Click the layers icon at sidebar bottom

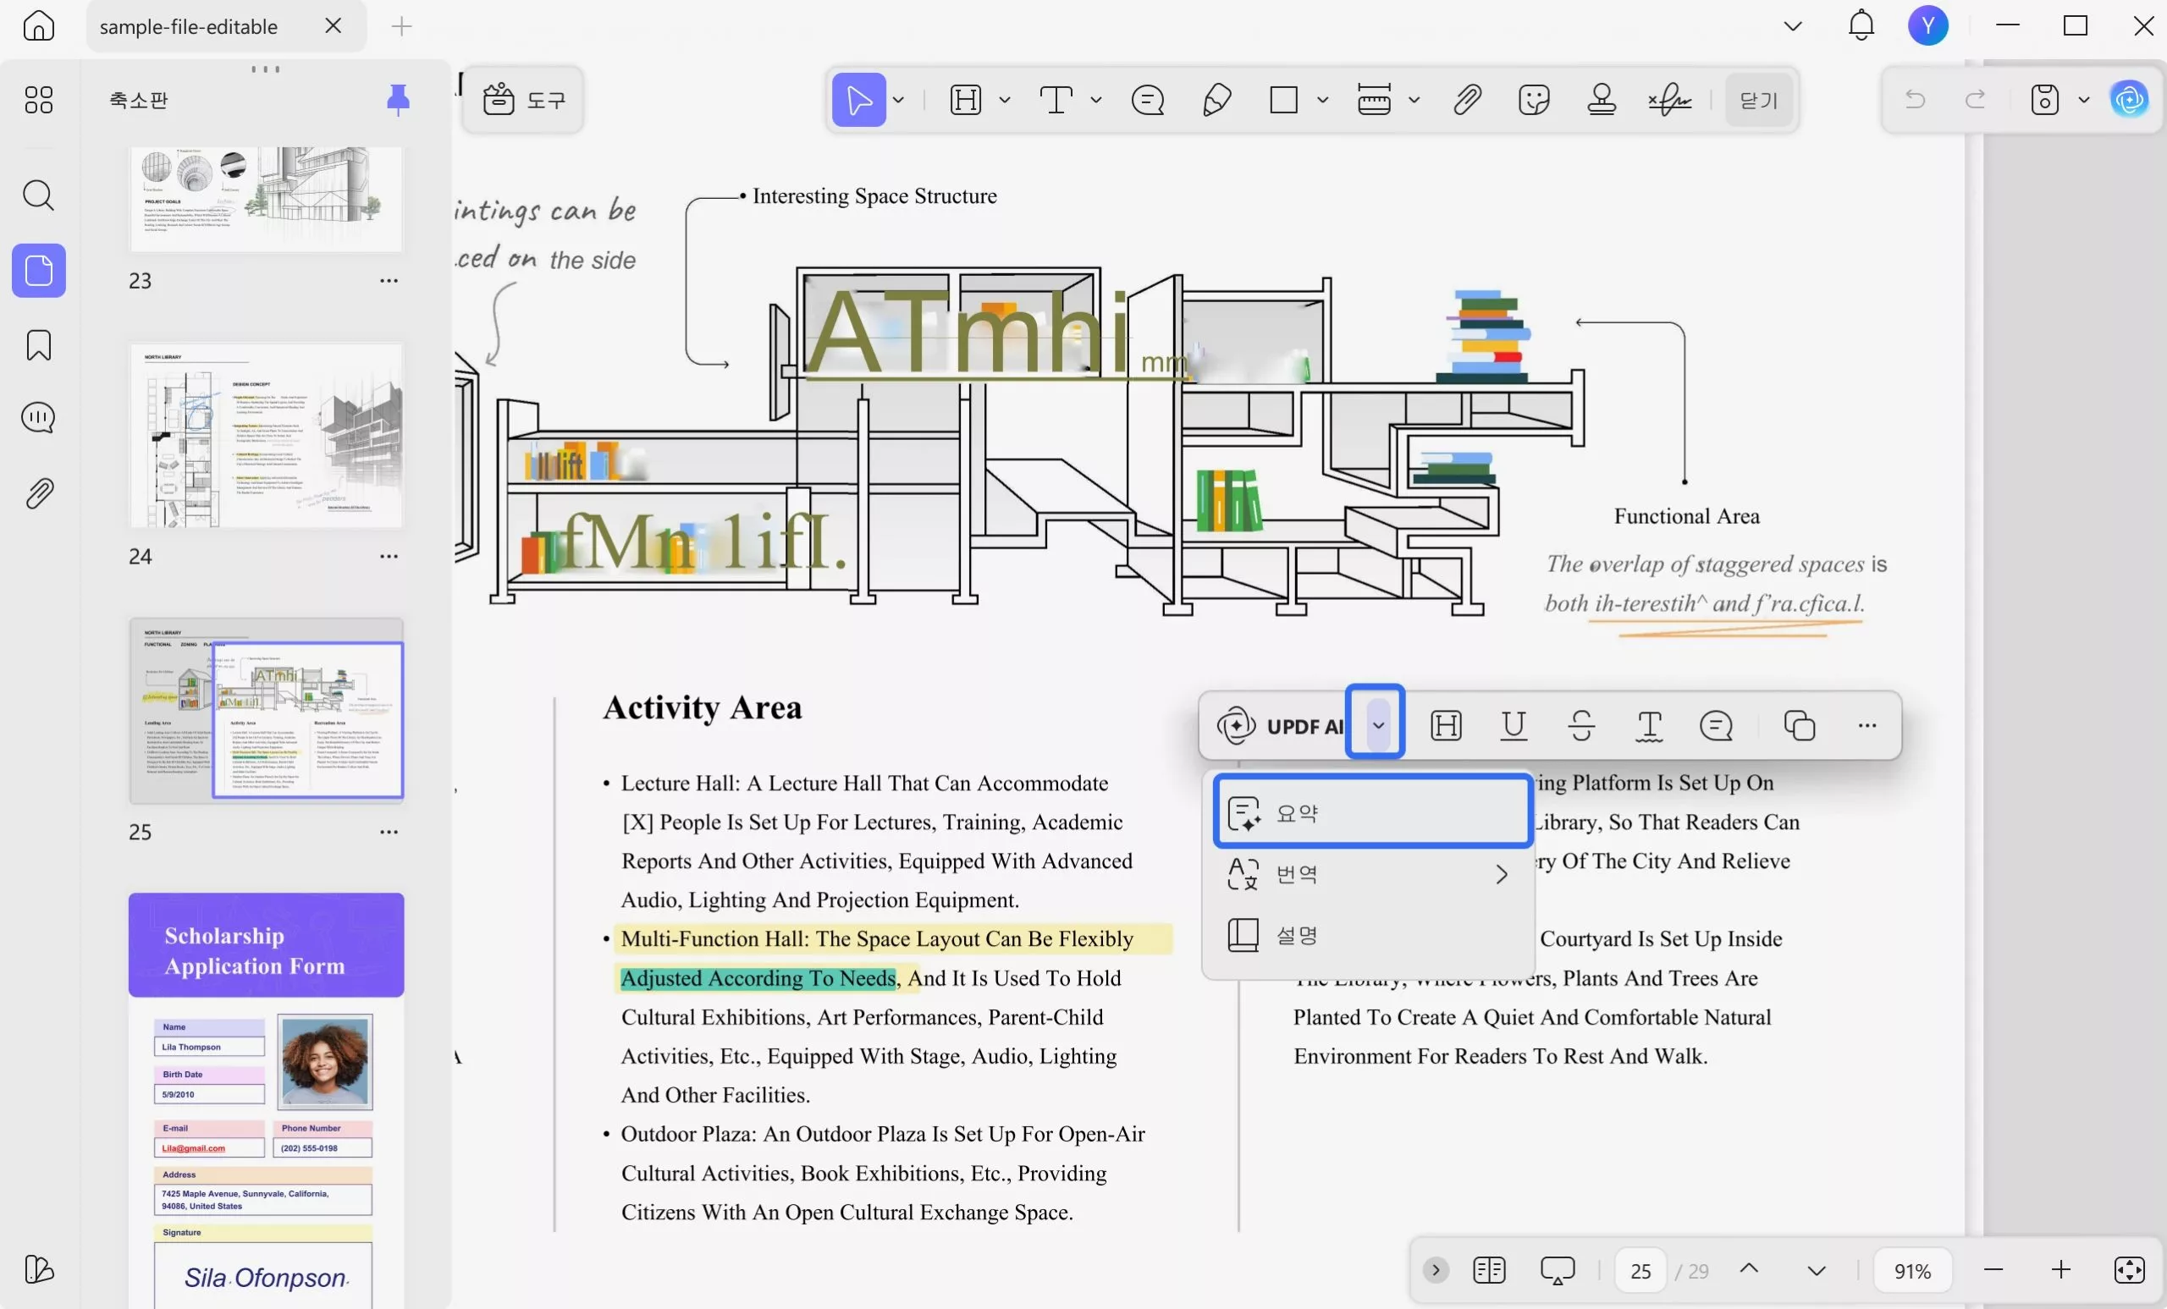[x=39, y=1268]
